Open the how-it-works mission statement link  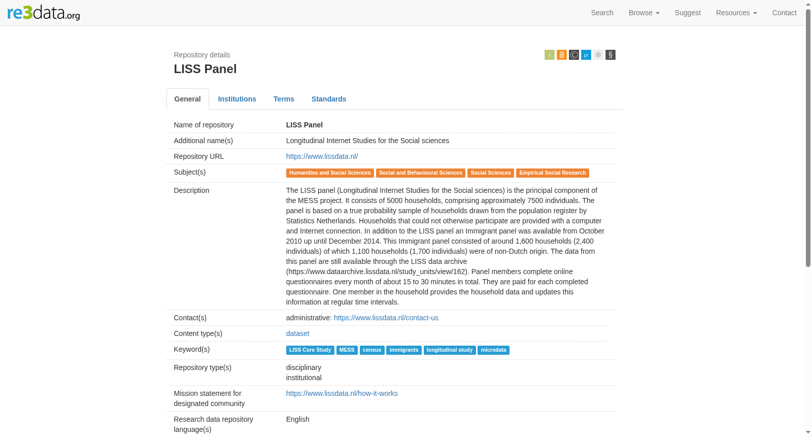click(x=342, y=393)
